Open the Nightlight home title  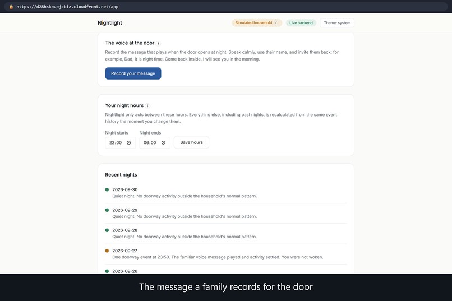click(110, 23)
